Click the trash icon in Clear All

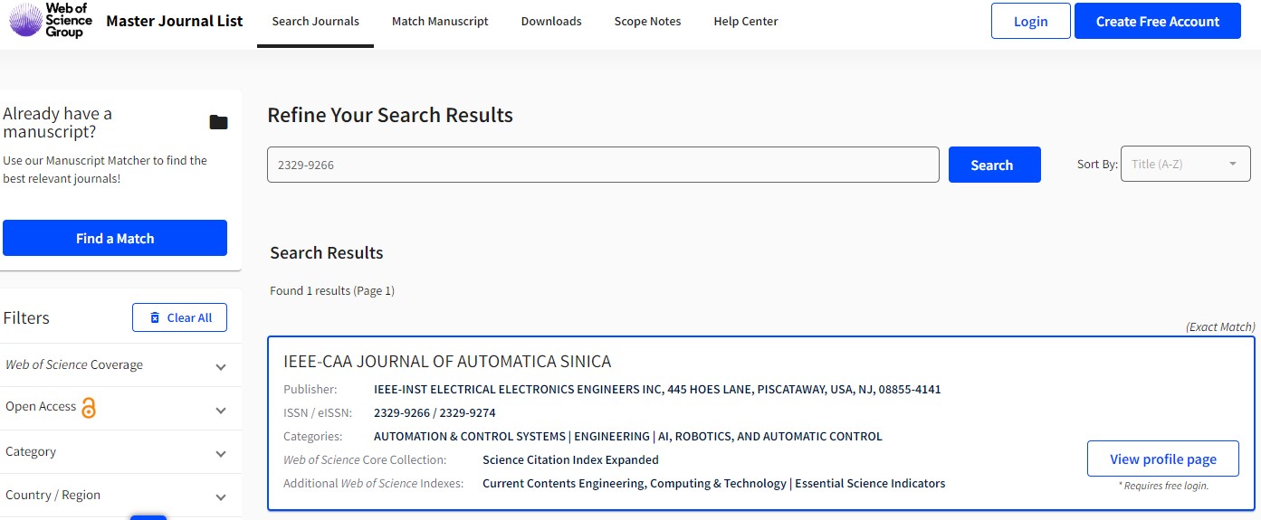point(155,317)
